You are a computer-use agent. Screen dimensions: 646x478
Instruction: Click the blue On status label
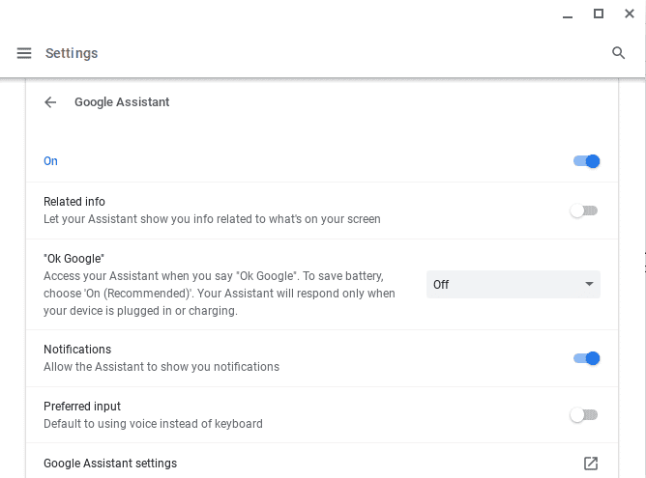point(50,161)
